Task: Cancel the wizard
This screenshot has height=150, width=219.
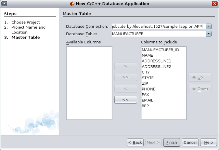Action: [x=190, y=142]
